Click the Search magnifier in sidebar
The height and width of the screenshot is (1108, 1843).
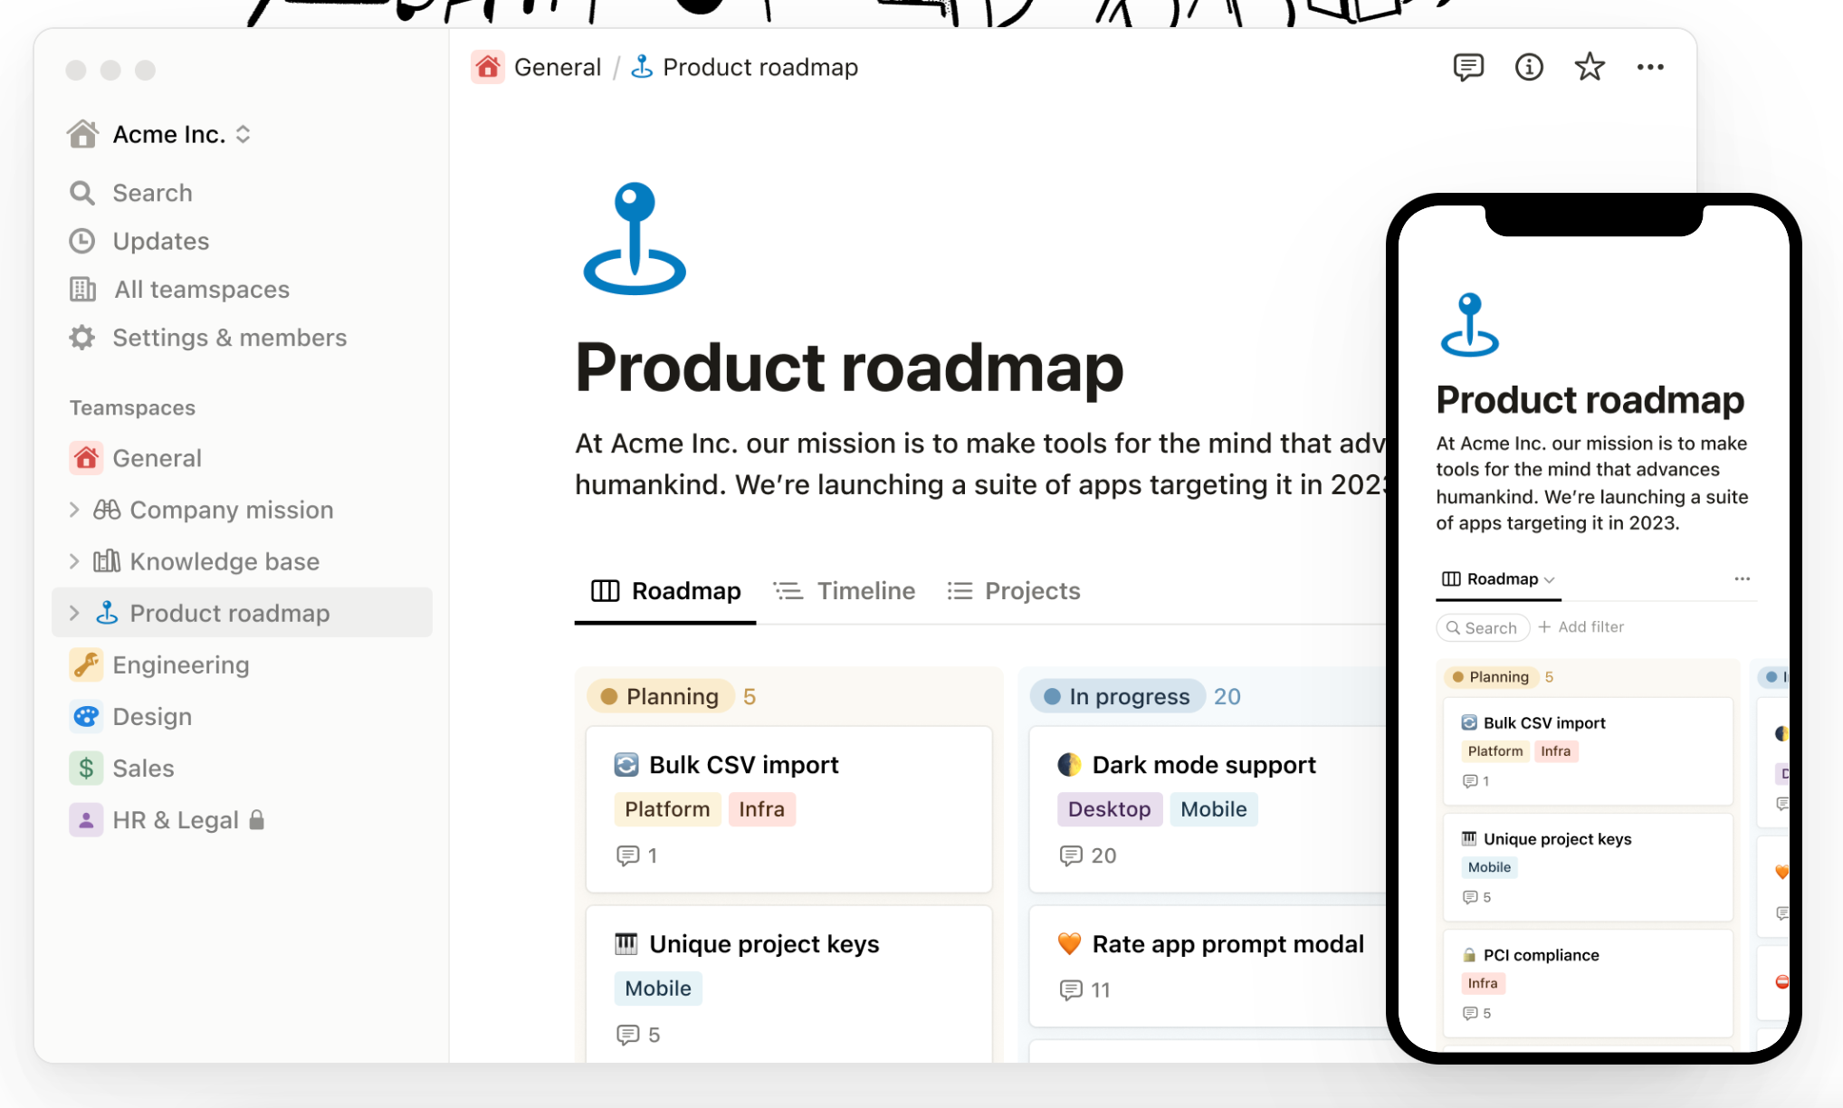[x=82, y=193]
